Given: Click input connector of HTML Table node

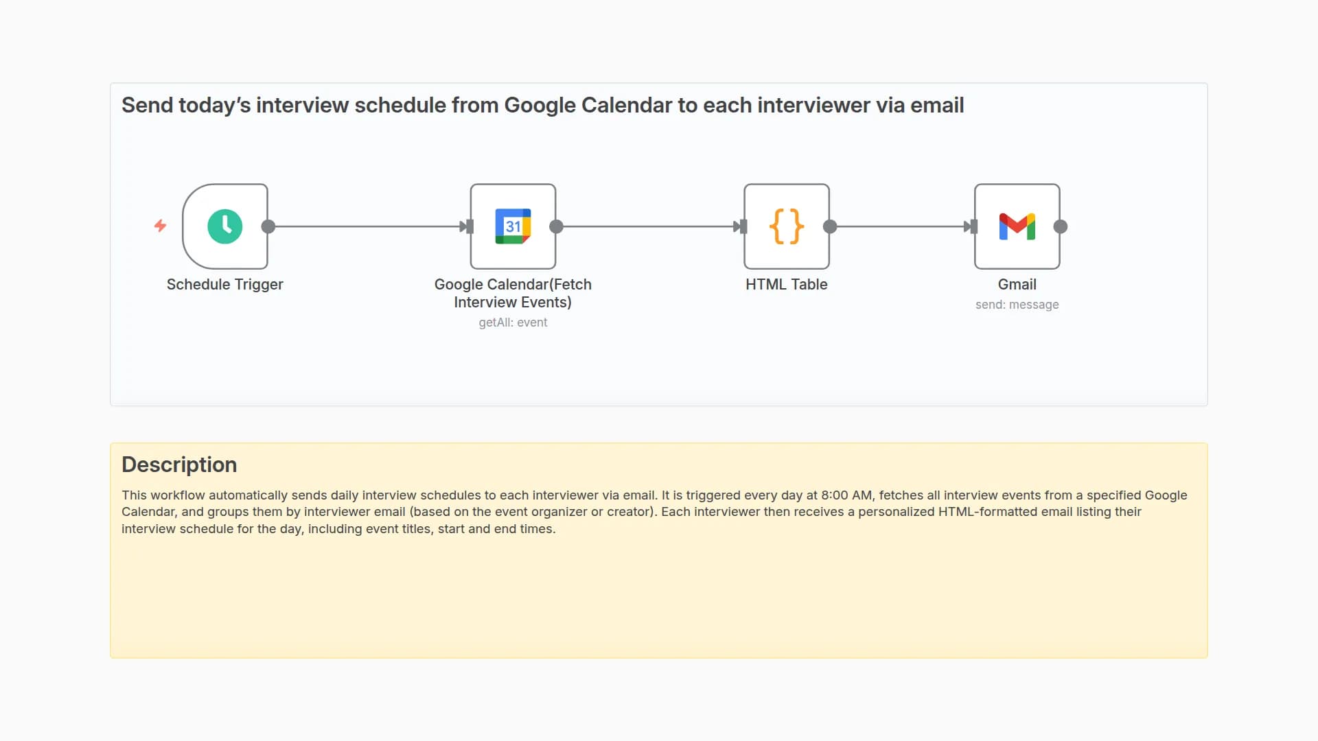Looking at the screenshot, I should (743, 226).
